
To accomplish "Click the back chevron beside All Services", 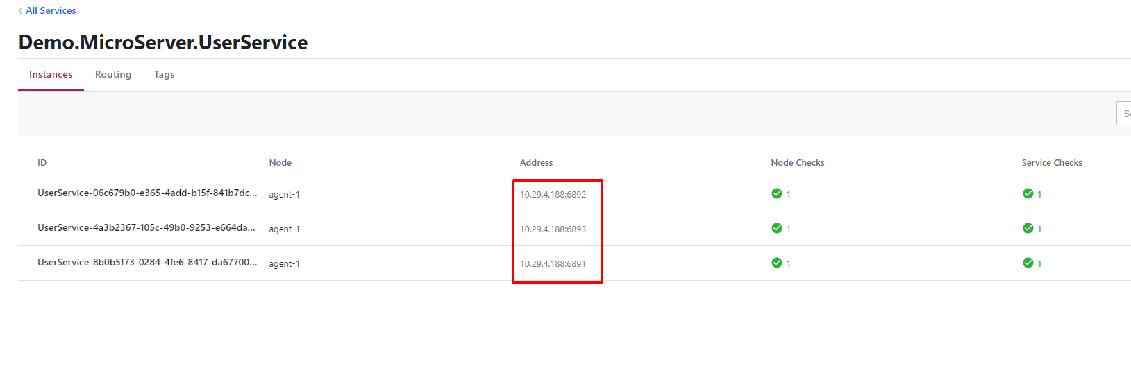I will [x=20, y=10].
